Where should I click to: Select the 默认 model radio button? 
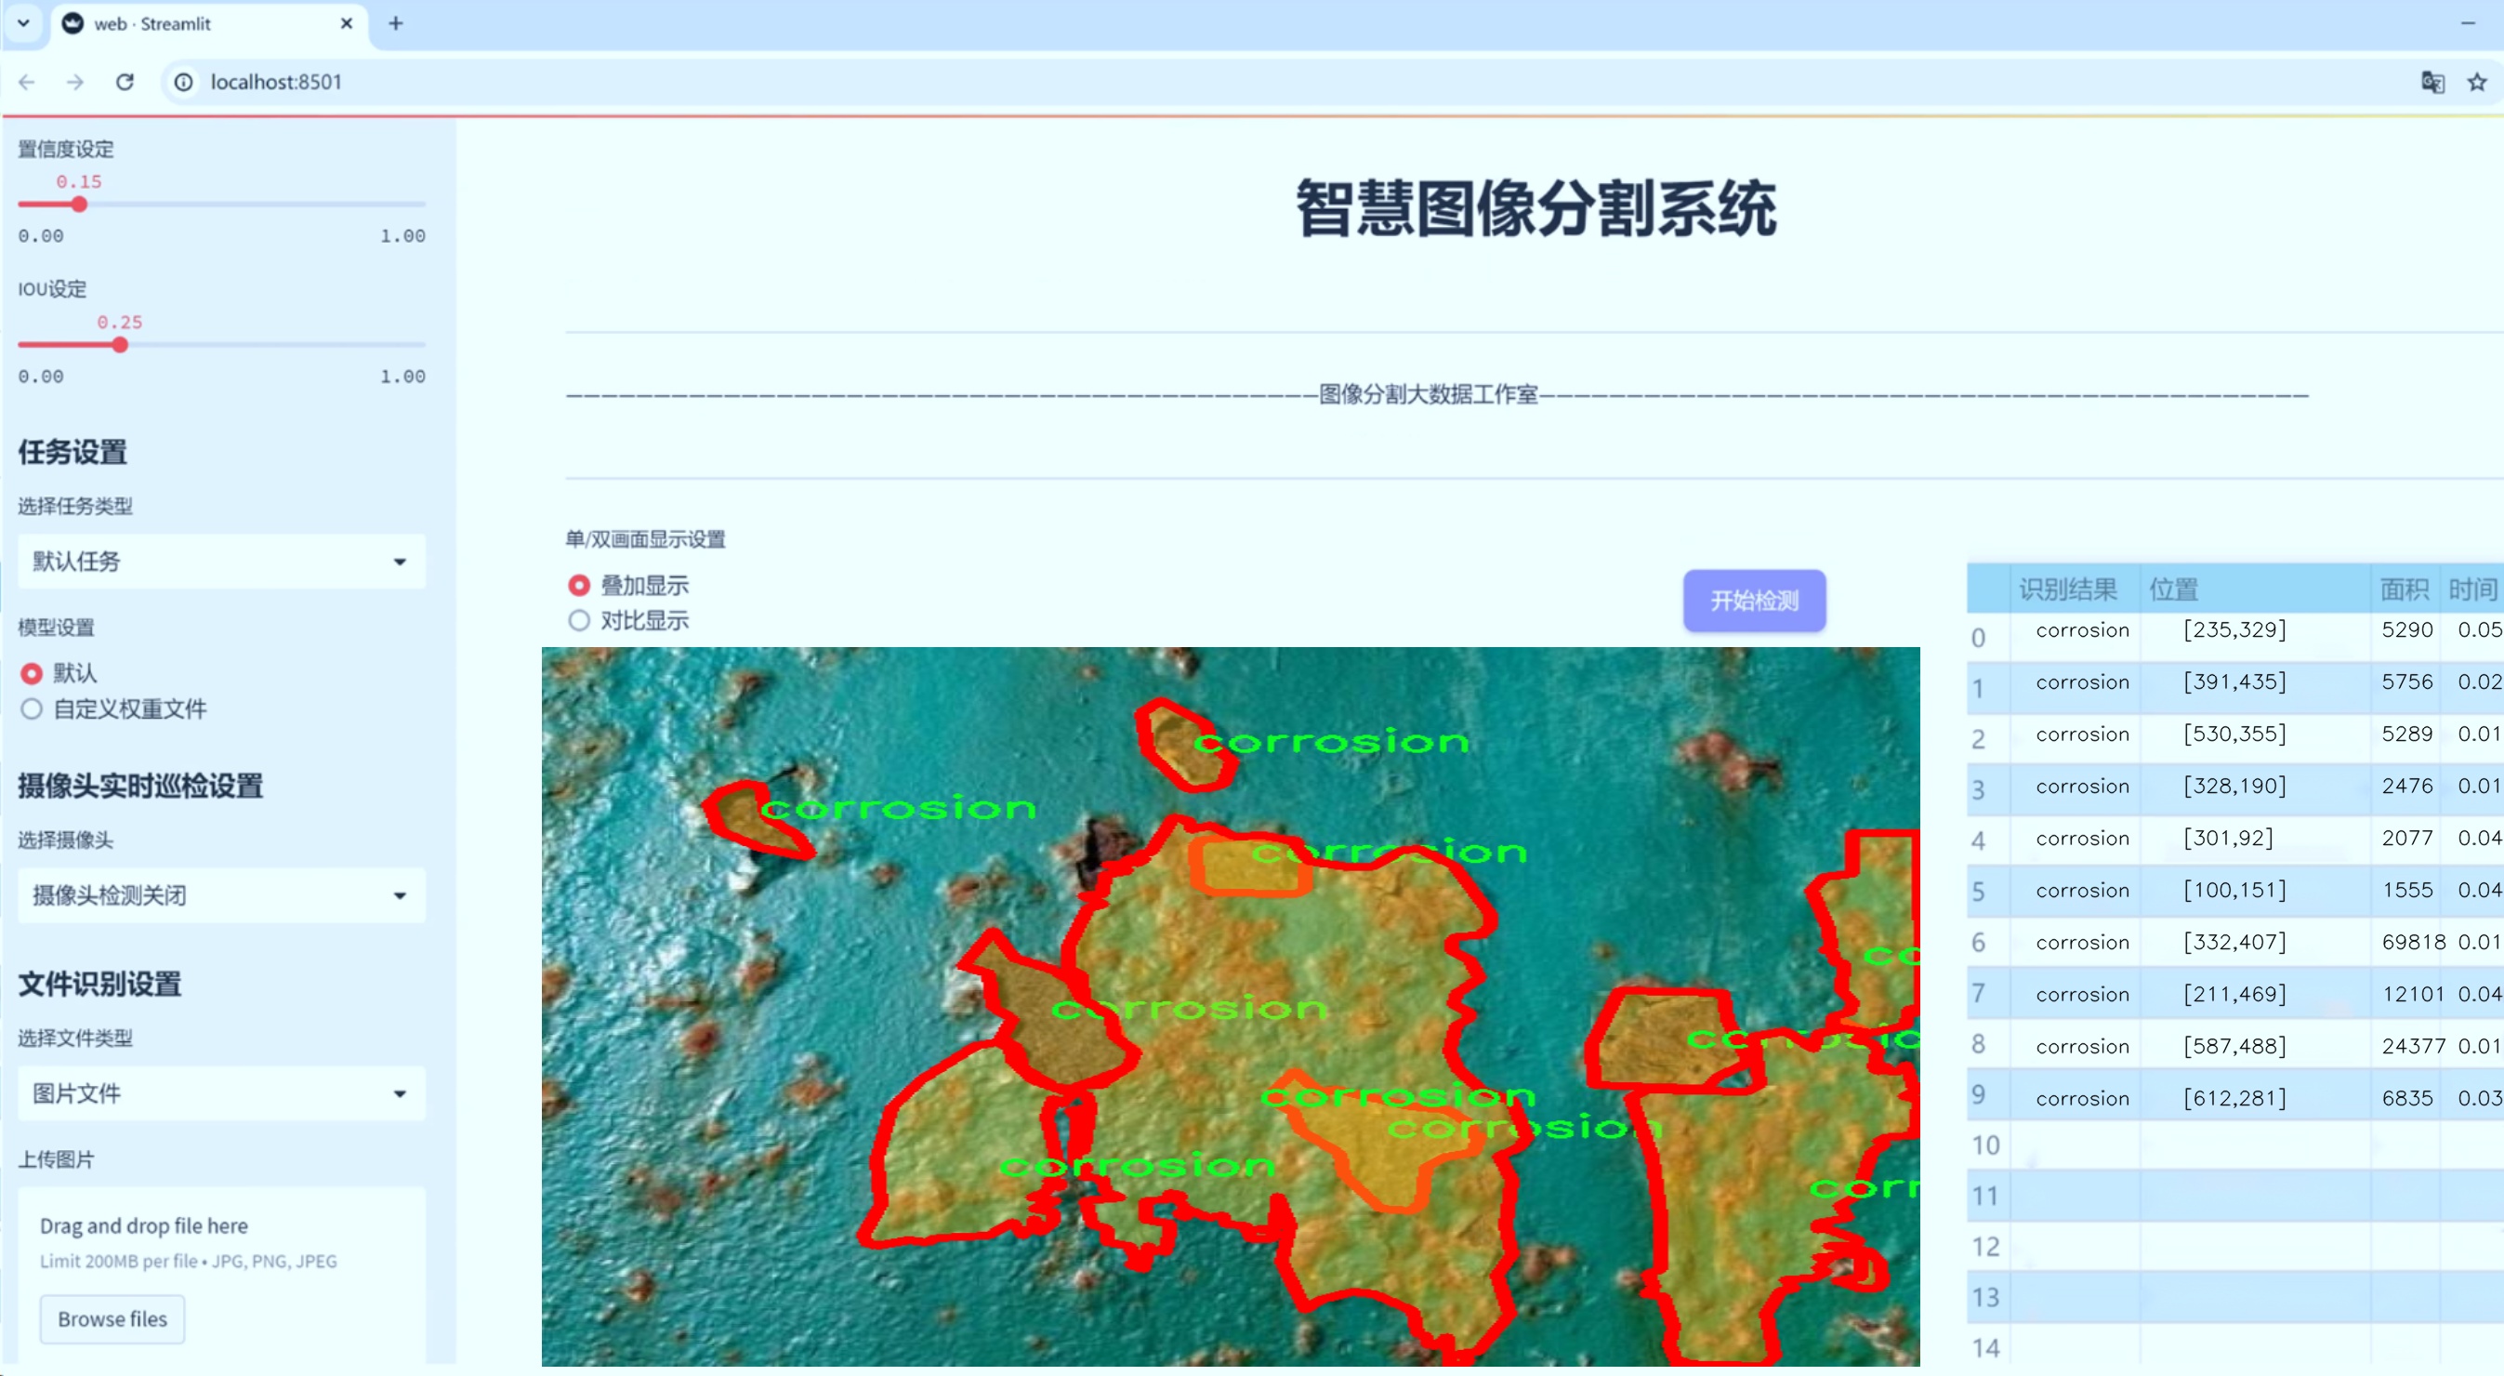coord(33,672)
